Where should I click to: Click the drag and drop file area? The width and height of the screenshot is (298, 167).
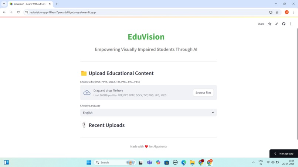148,93
